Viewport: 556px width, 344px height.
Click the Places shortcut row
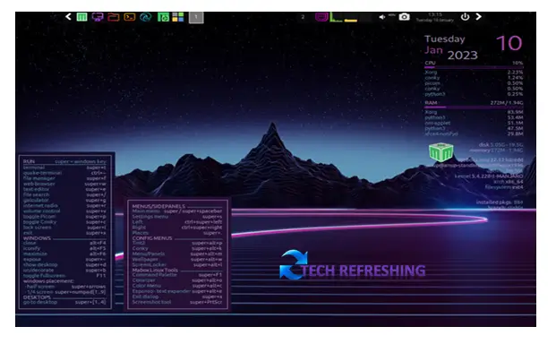click(x=177, y=233)
